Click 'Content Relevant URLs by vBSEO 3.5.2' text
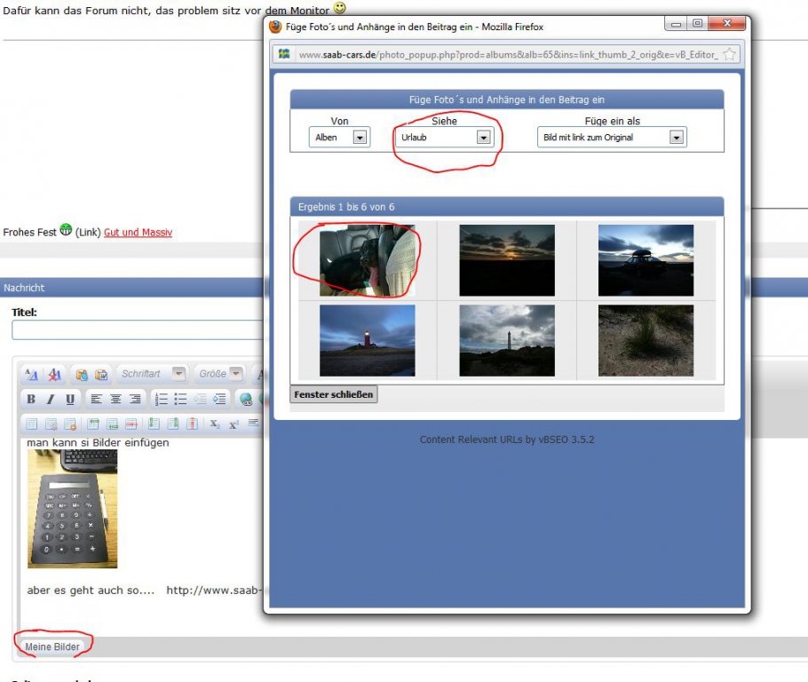 tap(507, 440)
